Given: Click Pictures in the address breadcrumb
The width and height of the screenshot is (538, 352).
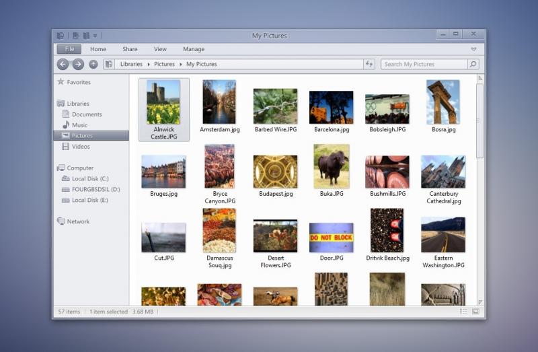Looking at the screenshot, I should [x=164, y=64].
